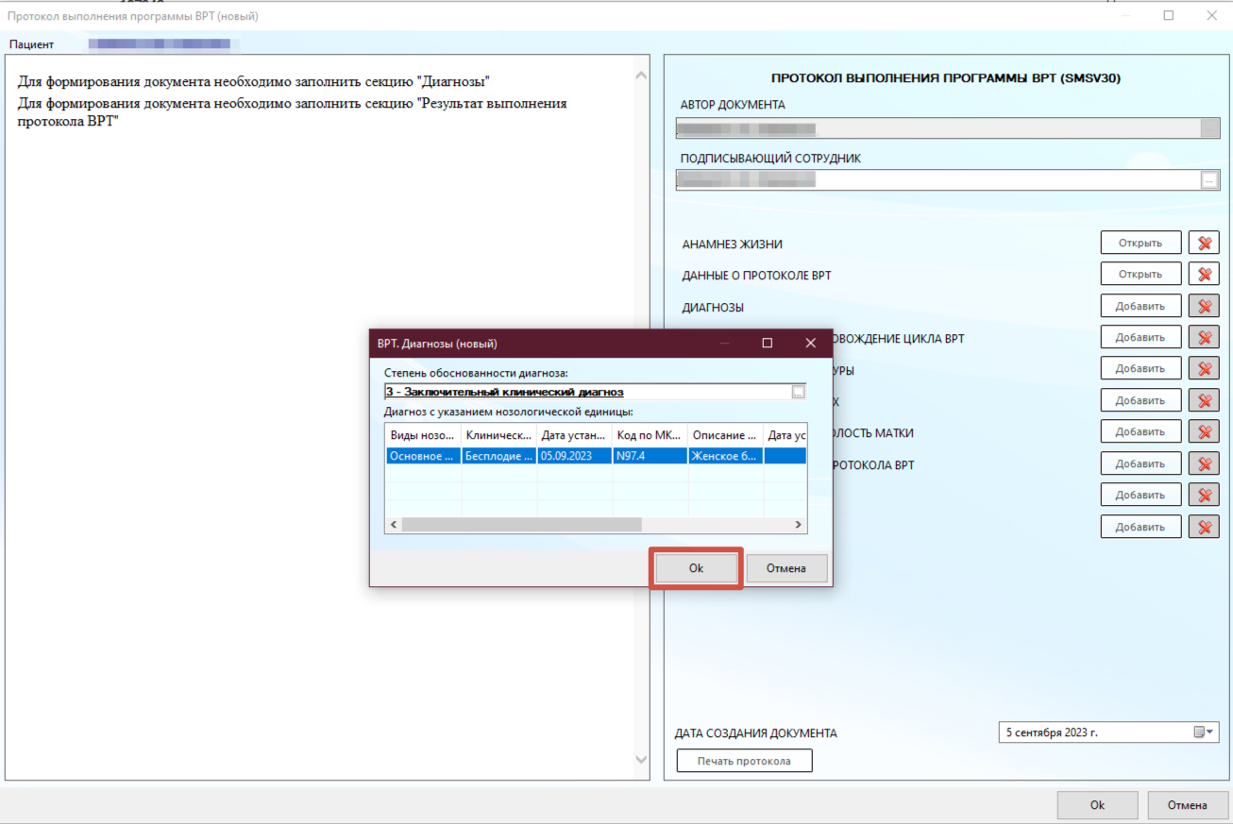Viewport: 1233px width, 824px height.
Task: Click the ДИАГНОЗЫ section label
Action: [x=713, y=308]
